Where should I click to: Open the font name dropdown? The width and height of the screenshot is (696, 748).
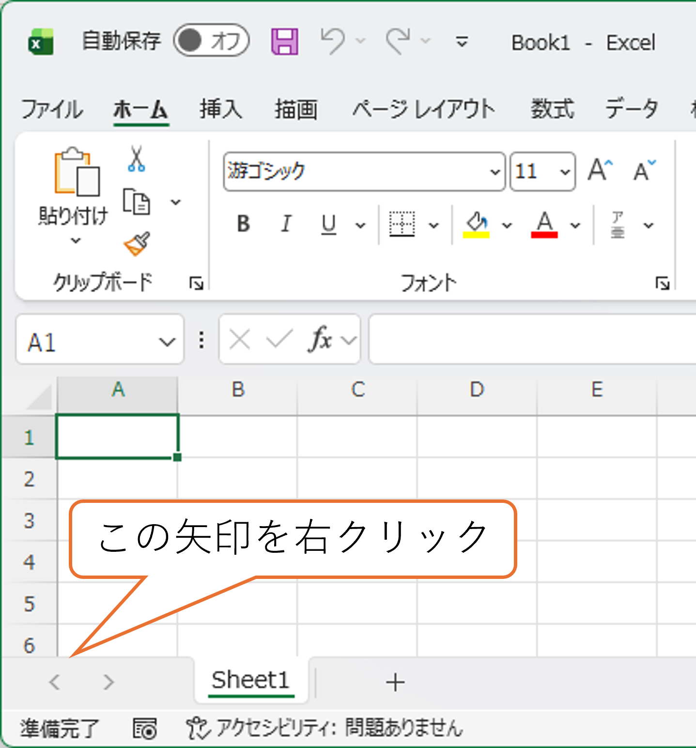(495, 171)
